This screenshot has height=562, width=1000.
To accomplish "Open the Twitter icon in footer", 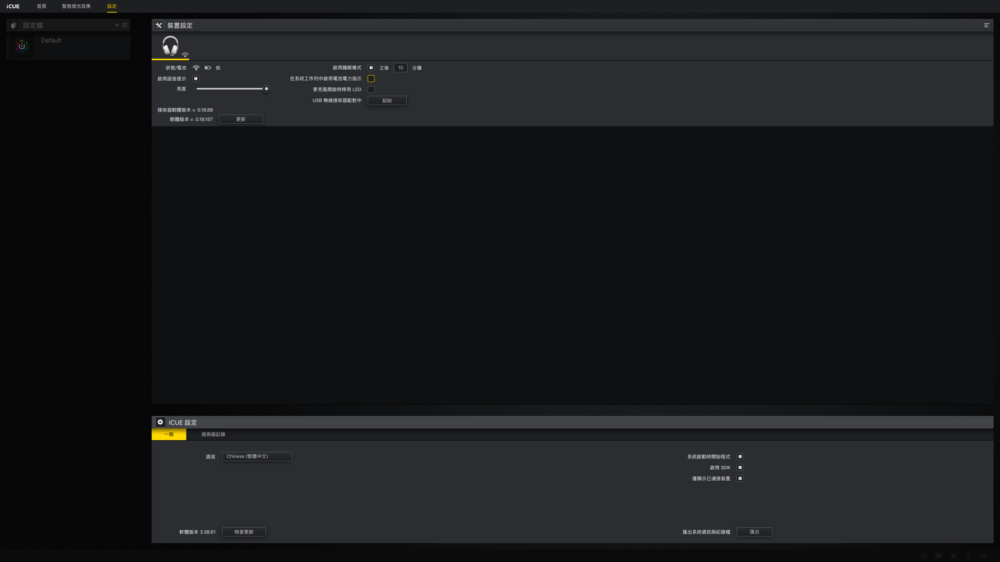I will pyautogui.click(x=954, y=556).
